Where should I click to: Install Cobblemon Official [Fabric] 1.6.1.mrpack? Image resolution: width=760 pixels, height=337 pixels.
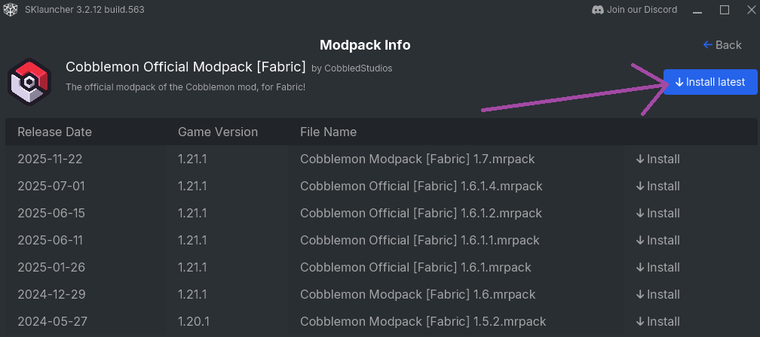click(657, 267)
